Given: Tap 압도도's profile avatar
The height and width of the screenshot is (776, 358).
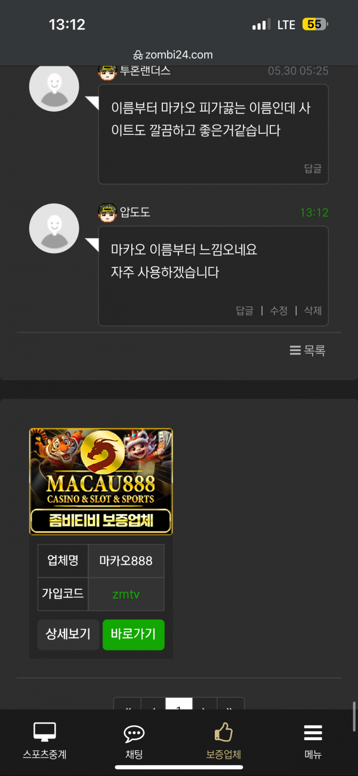Looking at the screenshot, I should [x=54, y=229].
